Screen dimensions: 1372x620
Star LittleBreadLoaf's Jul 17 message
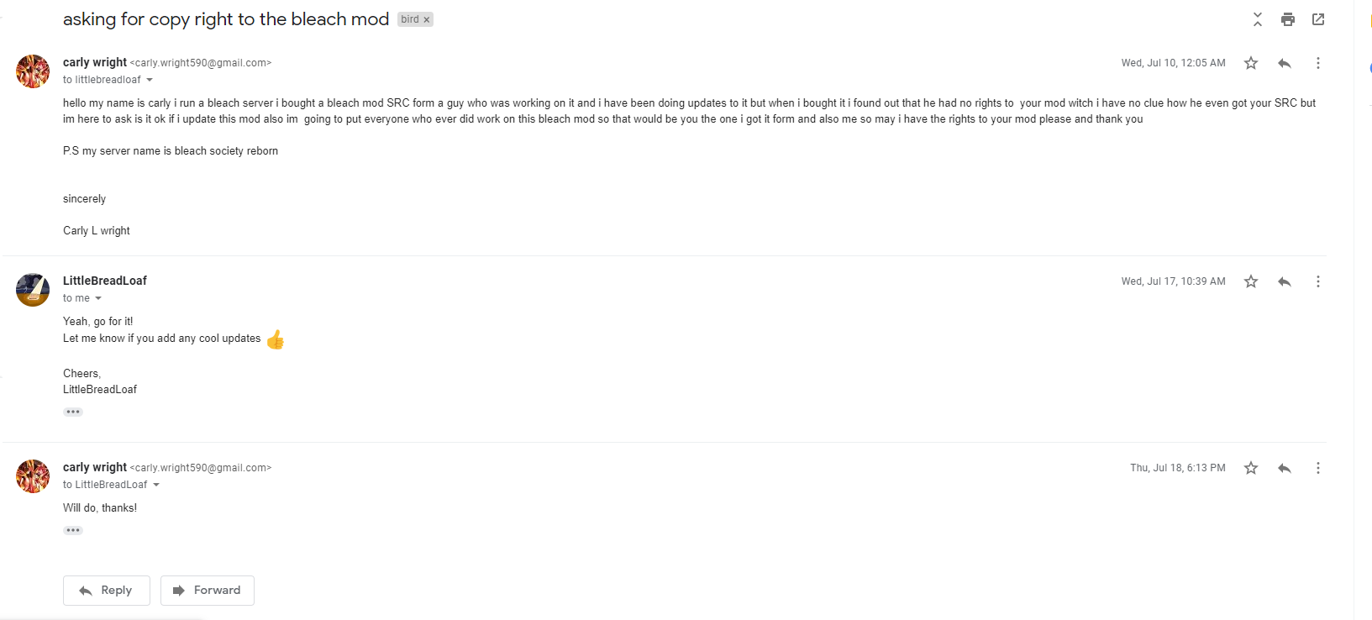(1251, 281)
